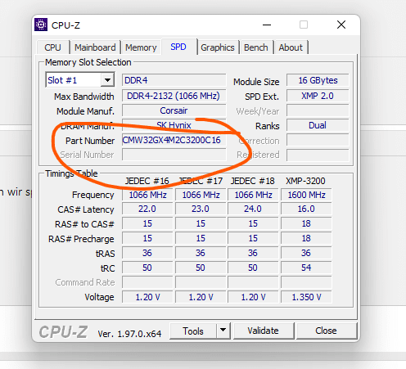Image resolution: width=406 pixels, height=369 pixels.
Task: Expand the Slot #1 dropdown arrow
Action: click(107, 80)
